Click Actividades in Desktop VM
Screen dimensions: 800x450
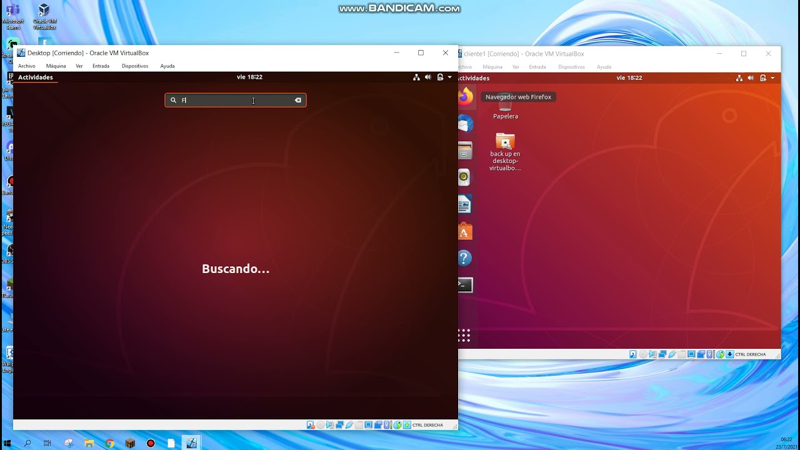coord(36,77)
